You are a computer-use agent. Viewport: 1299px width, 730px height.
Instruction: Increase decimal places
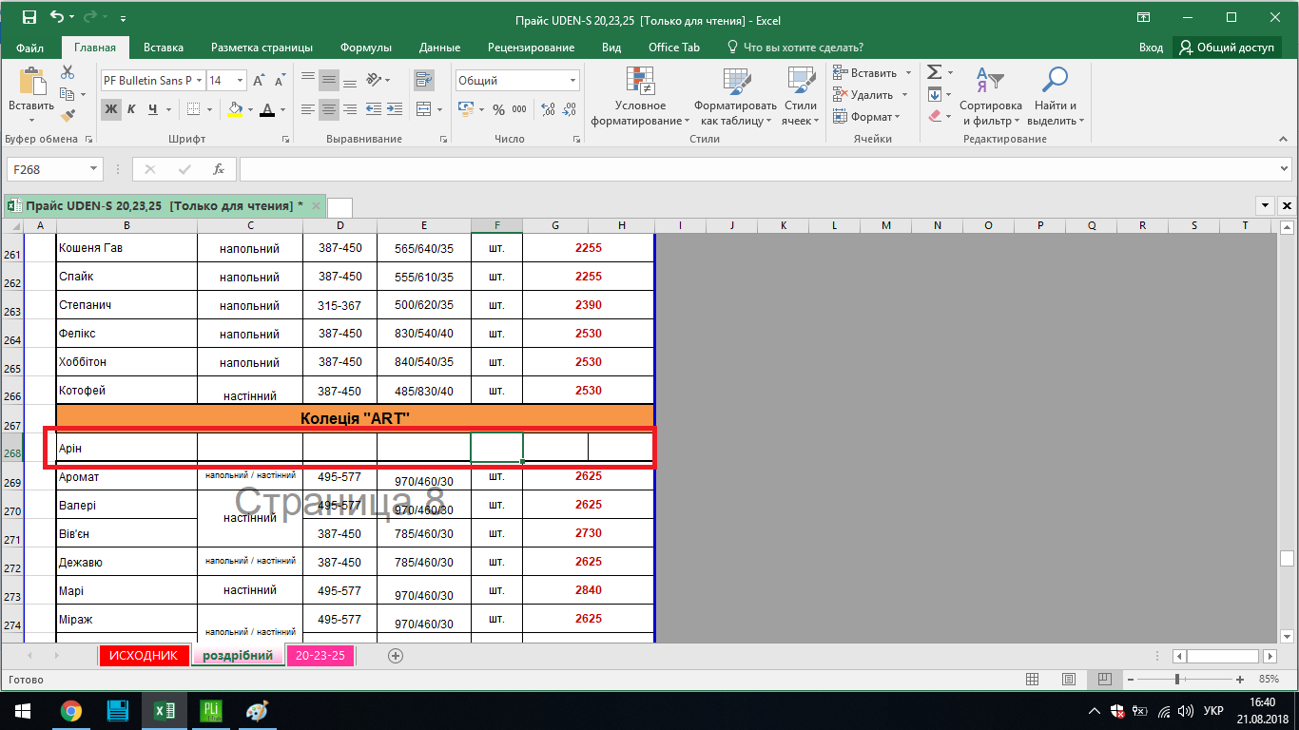click(548, 110)
